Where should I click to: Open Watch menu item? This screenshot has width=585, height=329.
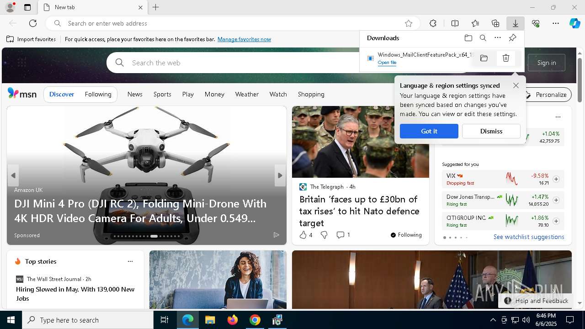(x=278, y=94)
